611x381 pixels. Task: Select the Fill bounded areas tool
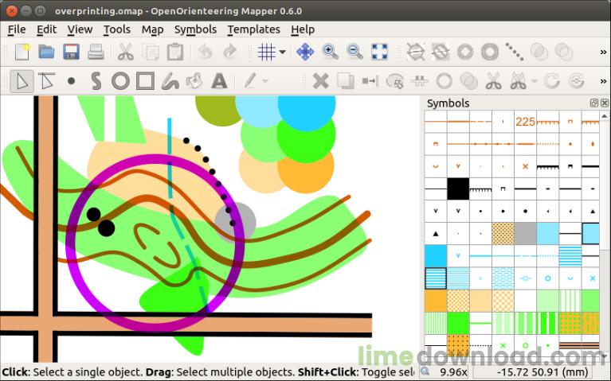[x=194, y=81]
